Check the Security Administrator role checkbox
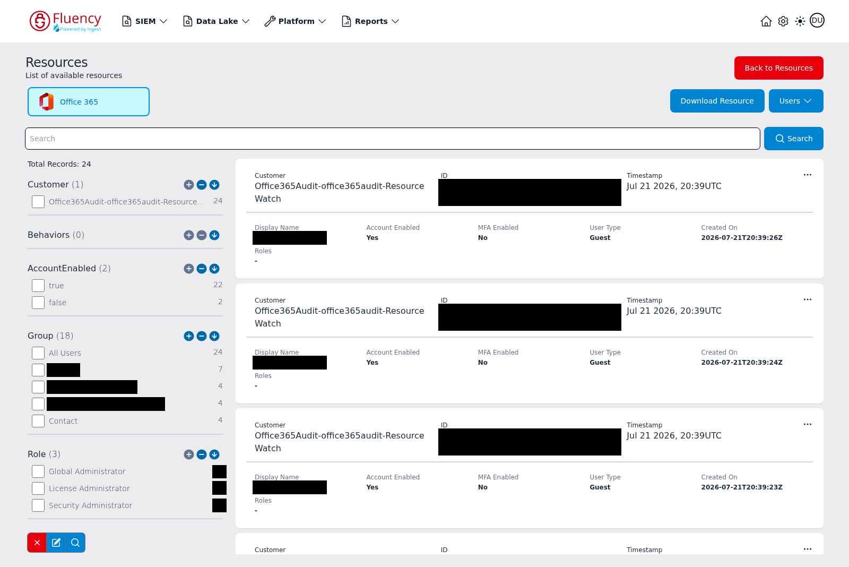 (x=38, y=505)
